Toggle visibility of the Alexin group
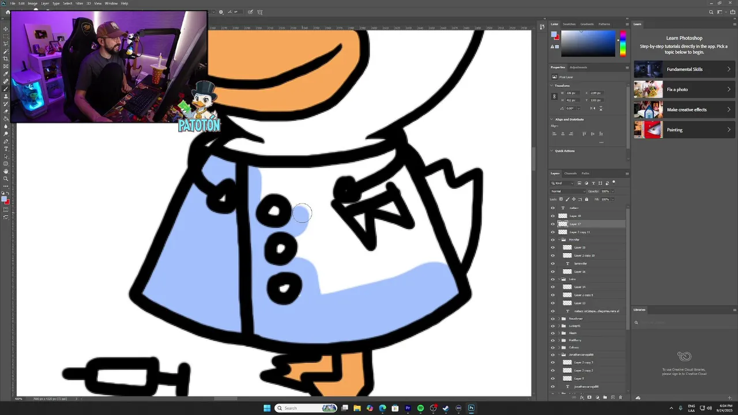The height and width of the screenshot is (415, 738). [553, 333]
